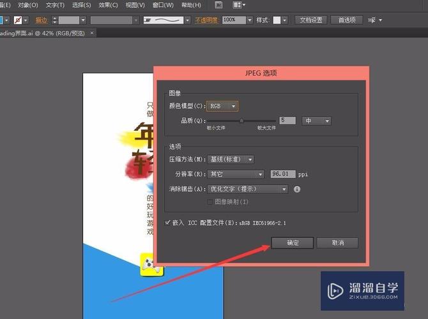Expand the brush definition dropdown arrow
Screen dimensions: 428x319
tap(188, 20)
